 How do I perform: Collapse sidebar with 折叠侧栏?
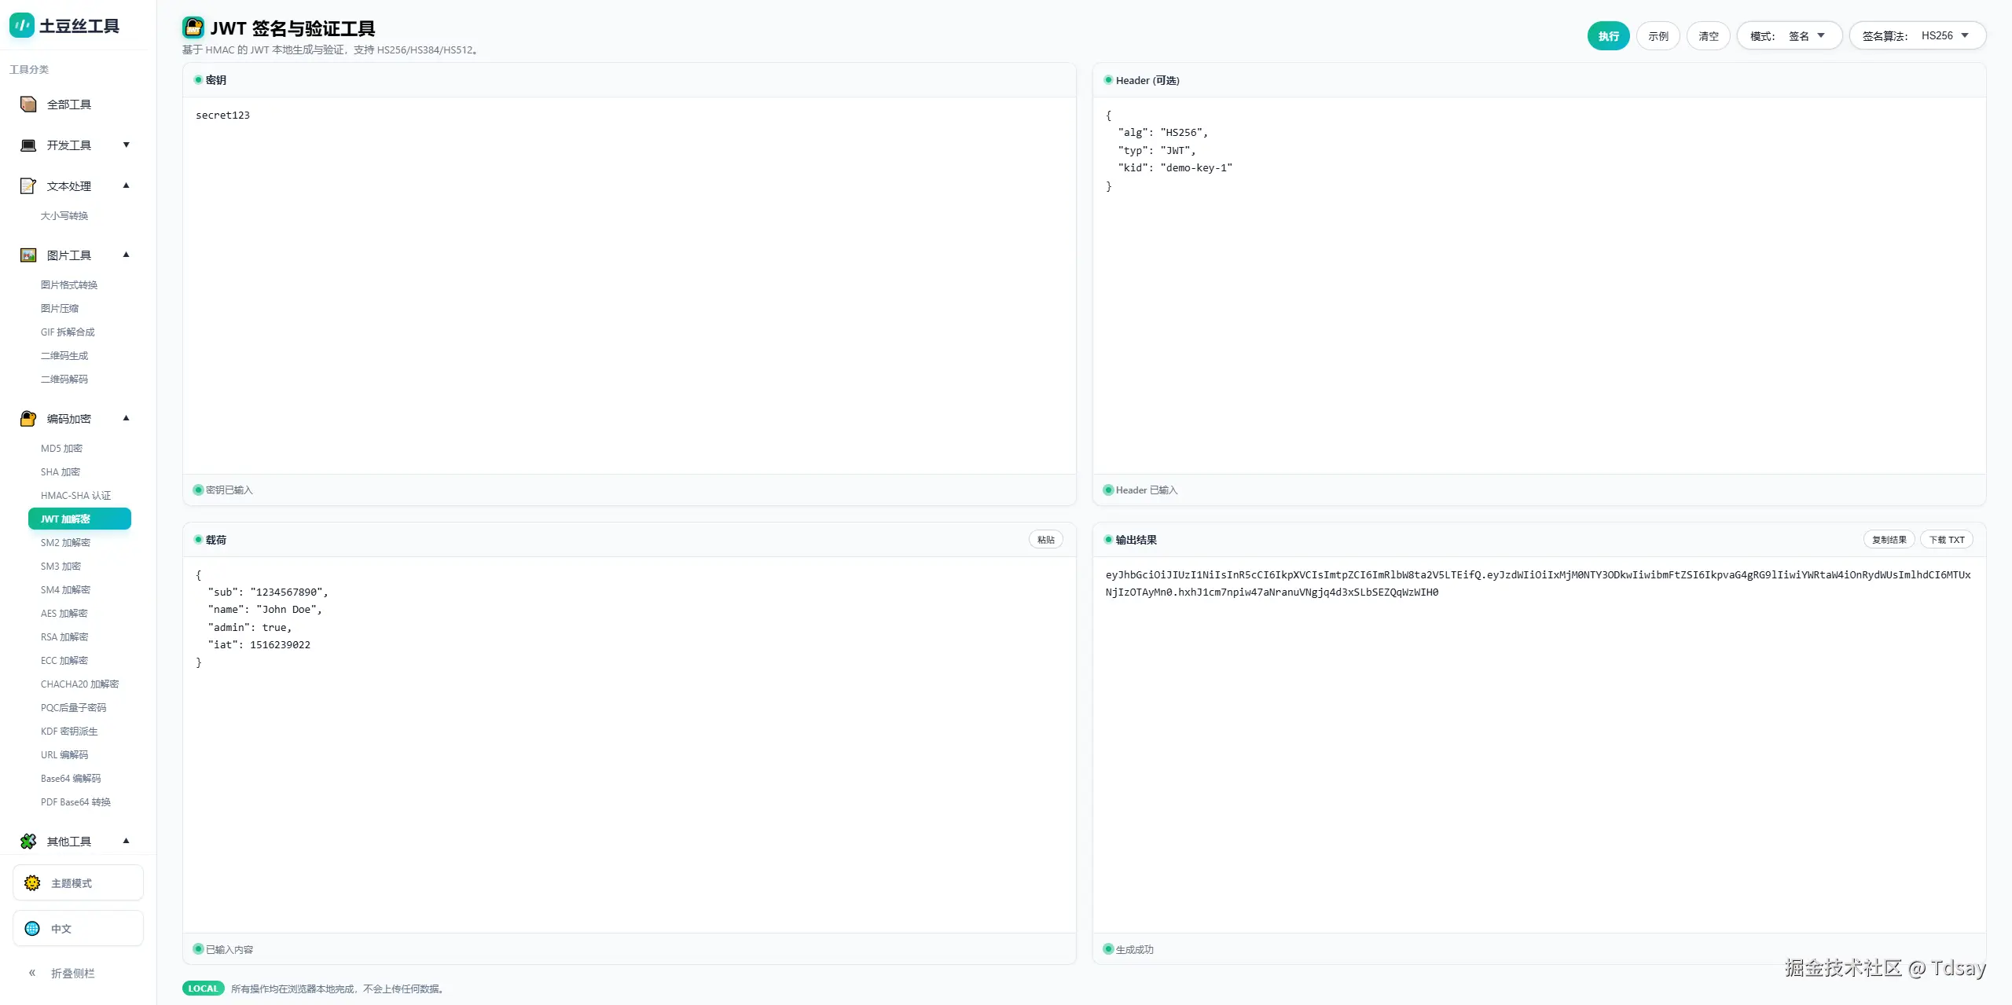point(63,974)
